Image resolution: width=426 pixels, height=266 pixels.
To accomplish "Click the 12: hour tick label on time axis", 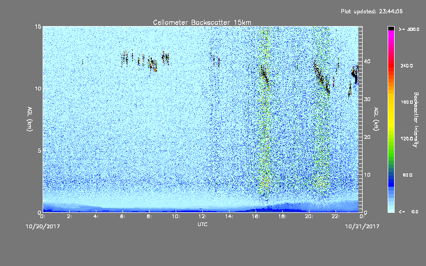I will pyautogui.click(x=202, y=217).
